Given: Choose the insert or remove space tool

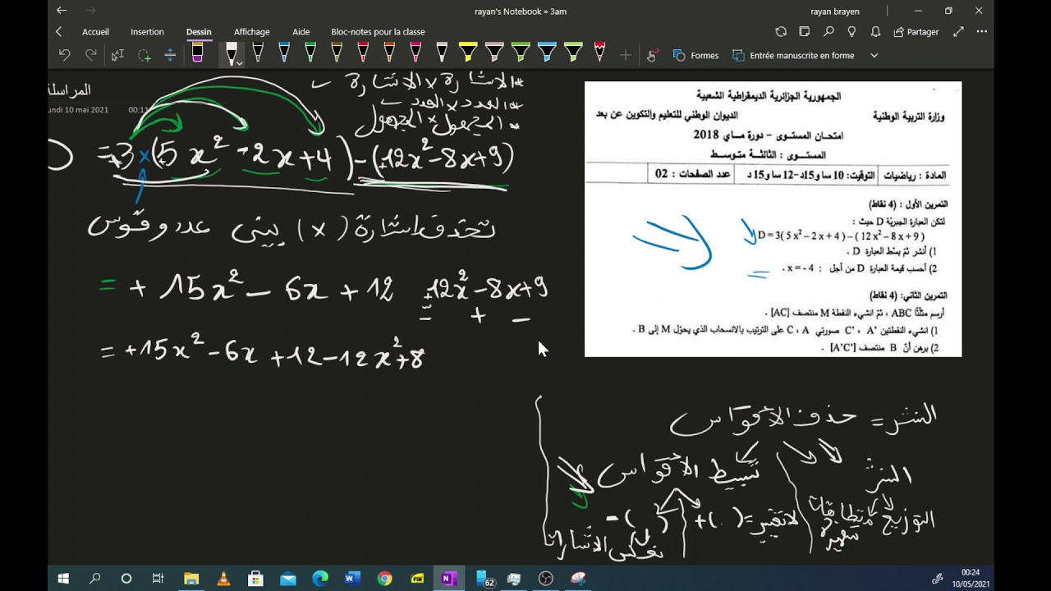Looking at the screenshot, I should tap(171, 55).
